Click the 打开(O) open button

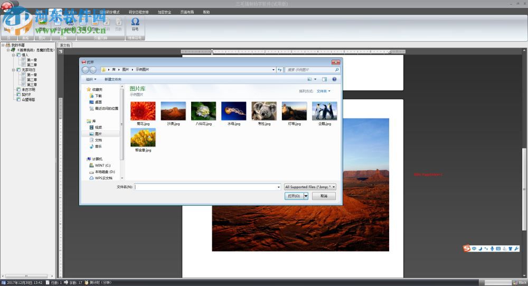point(294,196)
